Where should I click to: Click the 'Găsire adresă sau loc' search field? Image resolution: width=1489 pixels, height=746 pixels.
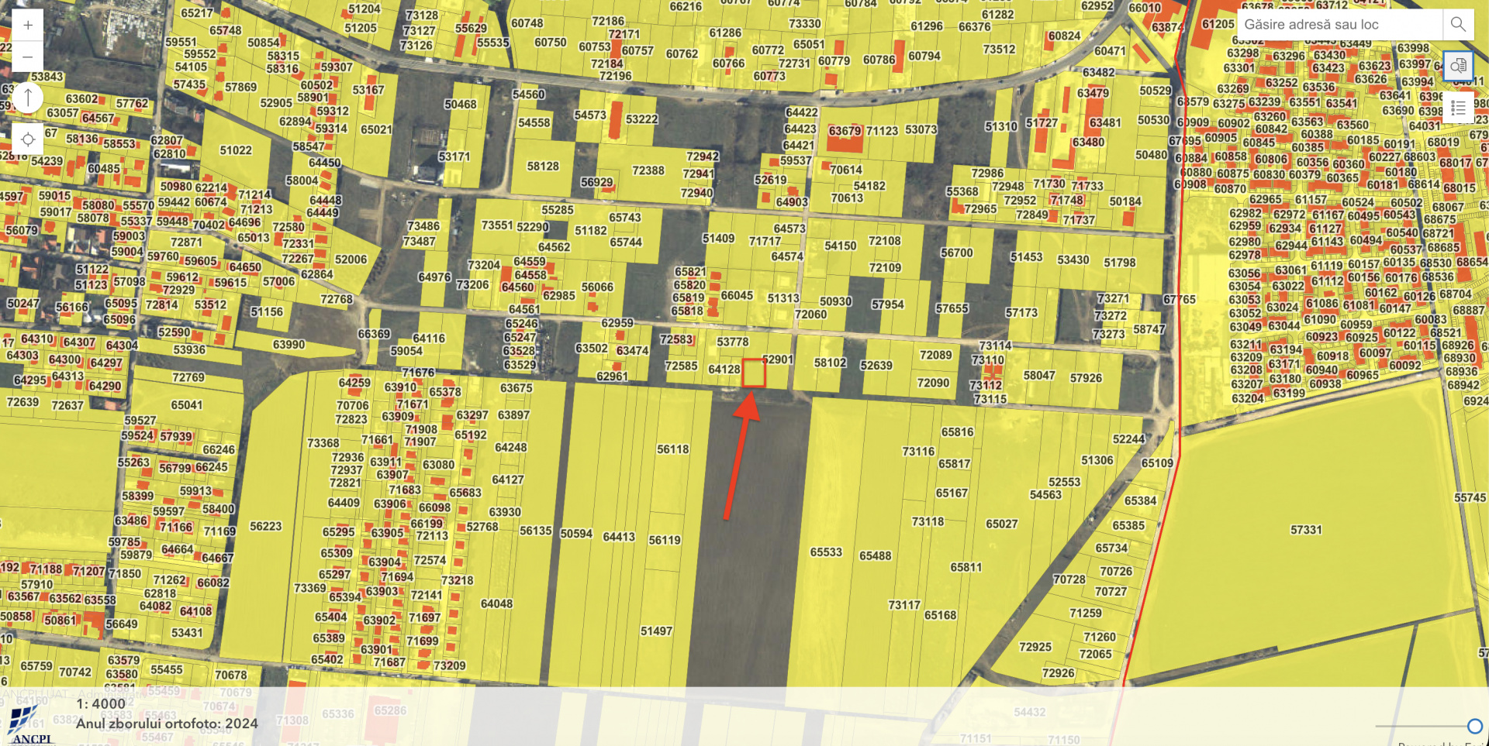[1342, 25]
